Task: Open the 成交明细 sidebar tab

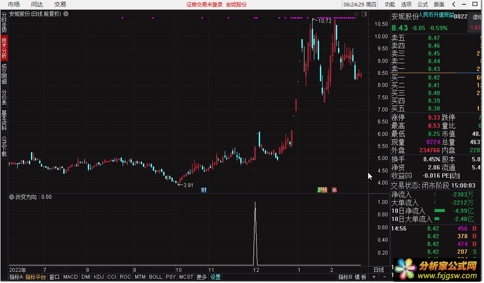Action: pyautogui.click(x=4, y=74)
